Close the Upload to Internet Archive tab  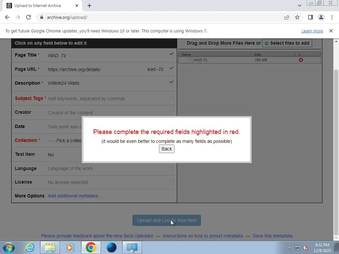click(77, 6)
